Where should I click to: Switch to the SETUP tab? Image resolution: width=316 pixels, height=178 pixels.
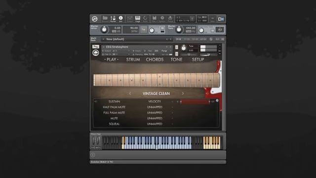click(x=198, y=59)
